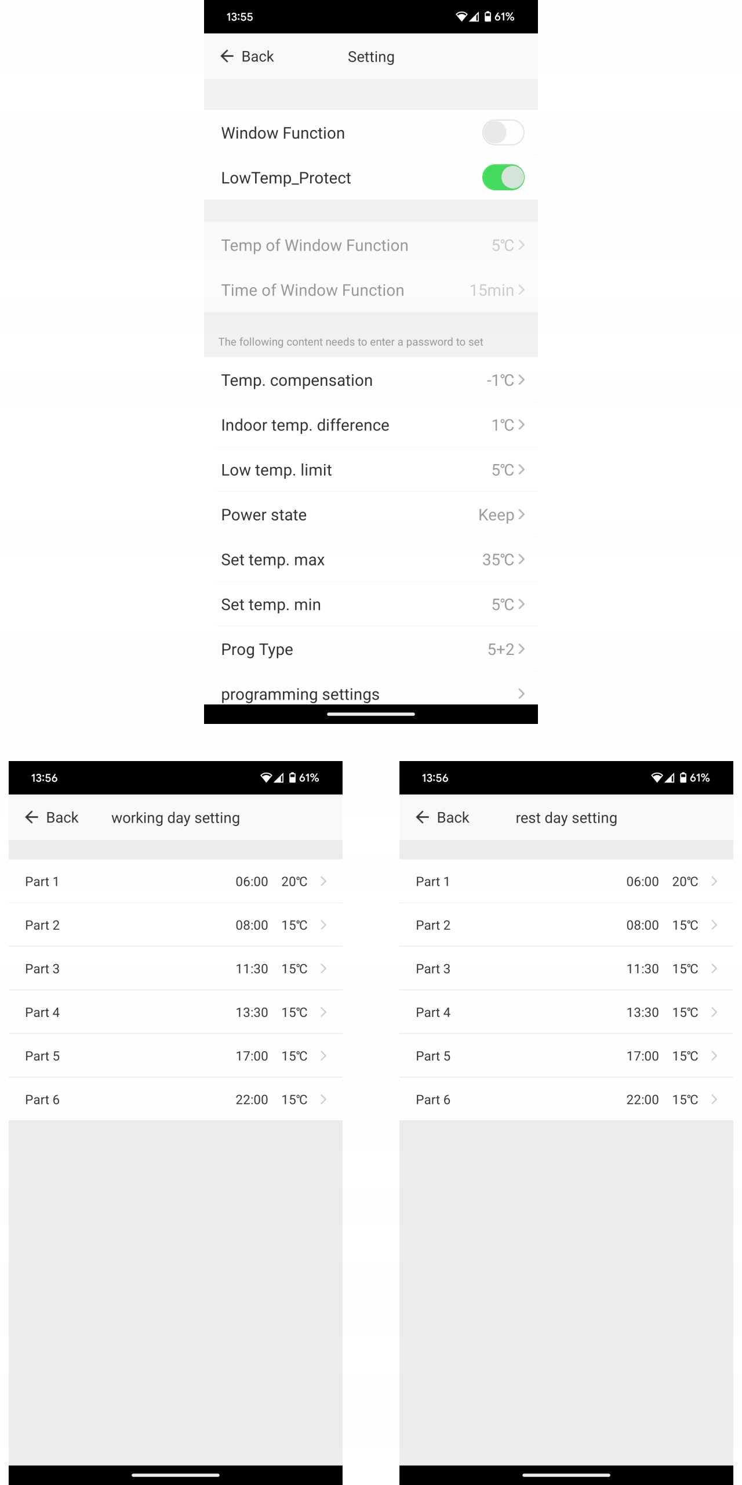Tap signal icon on working day status bar

coord(279,778)
